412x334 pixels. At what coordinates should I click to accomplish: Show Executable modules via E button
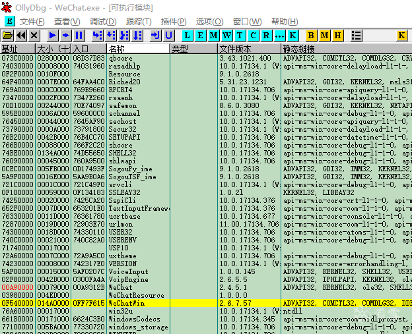point(200,36)
